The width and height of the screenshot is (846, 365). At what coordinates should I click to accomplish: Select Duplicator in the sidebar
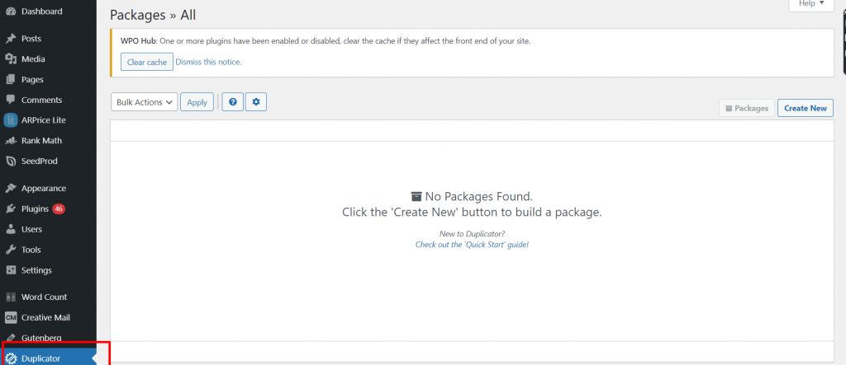click(48, 358)
